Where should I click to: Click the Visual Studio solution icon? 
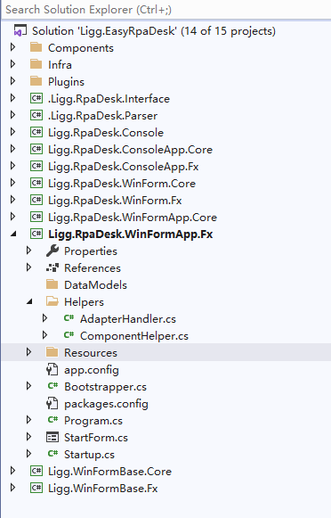coord(20,31)
